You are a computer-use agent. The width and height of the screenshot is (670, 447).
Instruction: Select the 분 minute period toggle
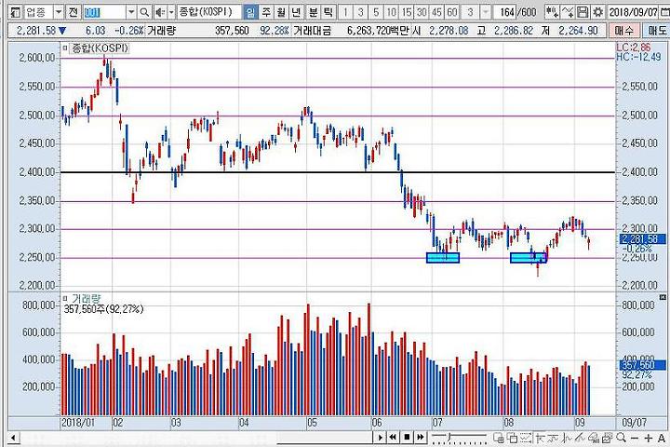[313, 12]
